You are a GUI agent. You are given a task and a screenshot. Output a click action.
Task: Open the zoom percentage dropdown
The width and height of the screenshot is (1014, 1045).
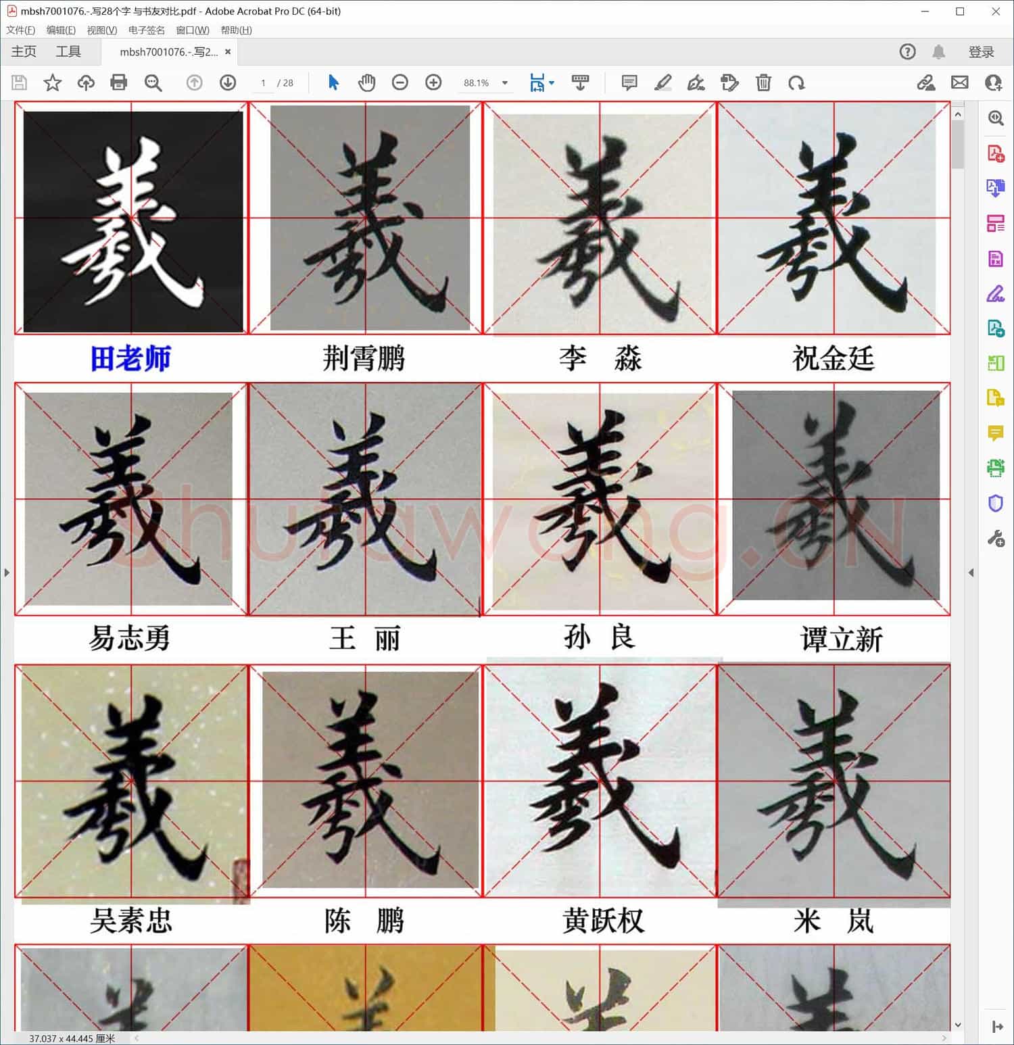click(504, 82)
